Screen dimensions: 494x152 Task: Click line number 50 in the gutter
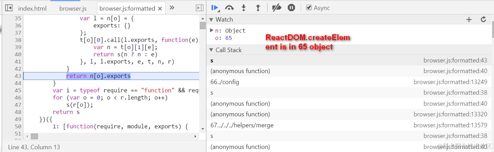coord(17,126)
